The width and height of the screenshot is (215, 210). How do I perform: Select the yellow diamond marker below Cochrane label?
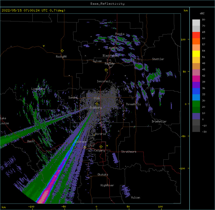pos(85,147)
